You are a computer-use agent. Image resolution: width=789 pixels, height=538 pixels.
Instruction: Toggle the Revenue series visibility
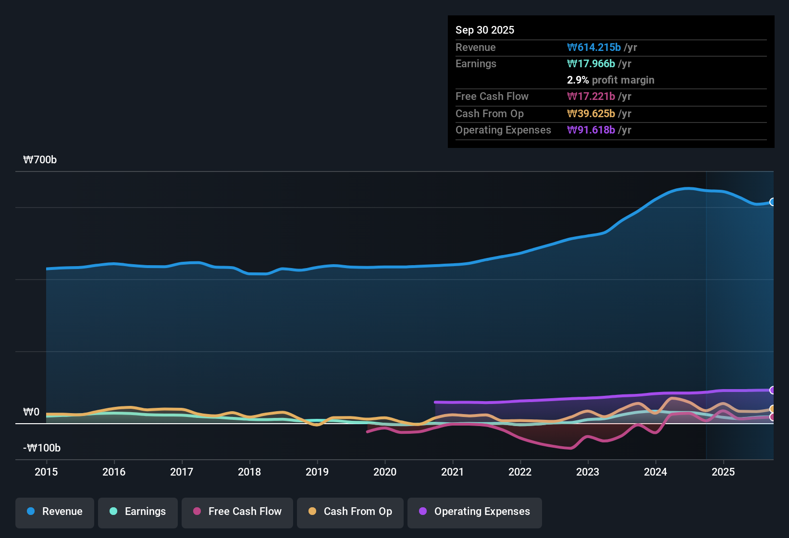(x=54, y=512)
